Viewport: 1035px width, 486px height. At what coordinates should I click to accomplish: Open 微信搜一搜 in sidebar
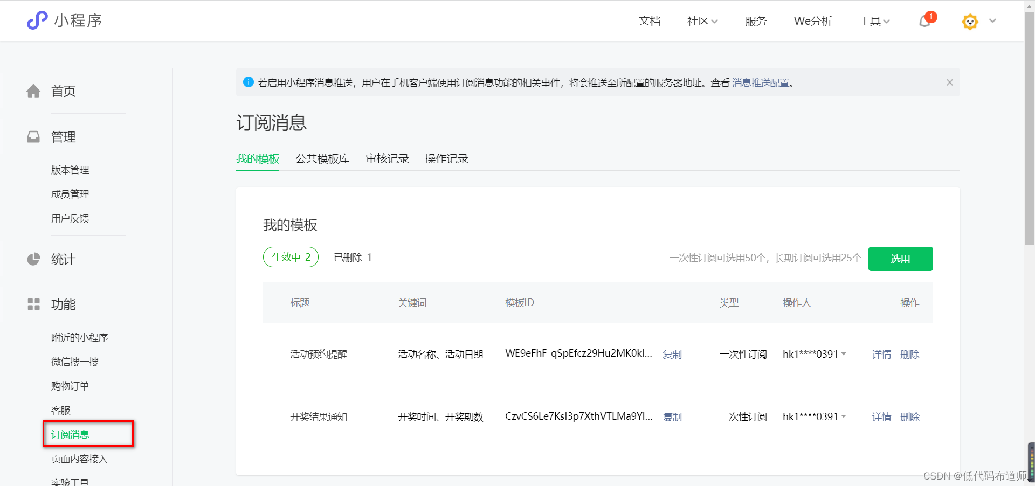pyautogui.click(x=75, y=362)
